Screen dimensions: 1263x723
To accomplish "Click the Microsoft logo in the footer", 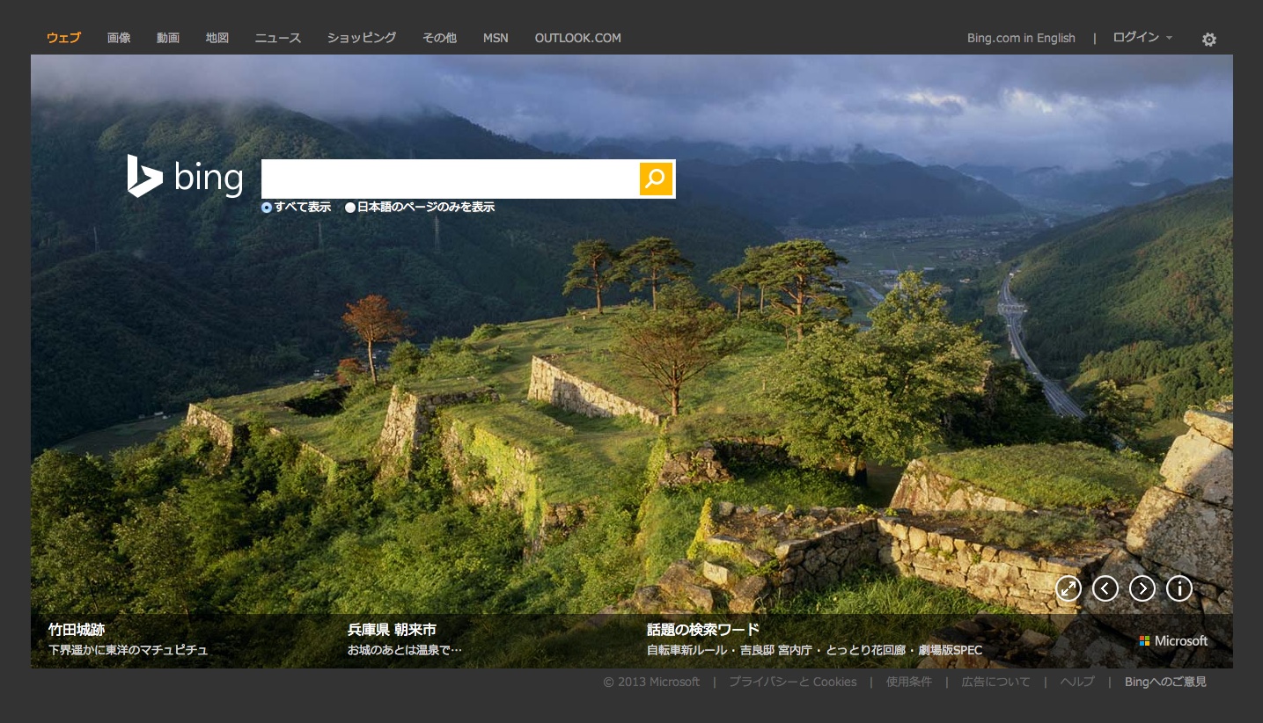I will 1173,641.
